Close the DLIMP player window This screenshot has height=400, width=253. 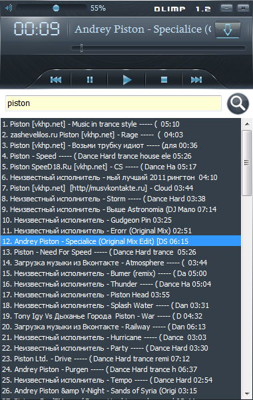(x=243, y=8)
